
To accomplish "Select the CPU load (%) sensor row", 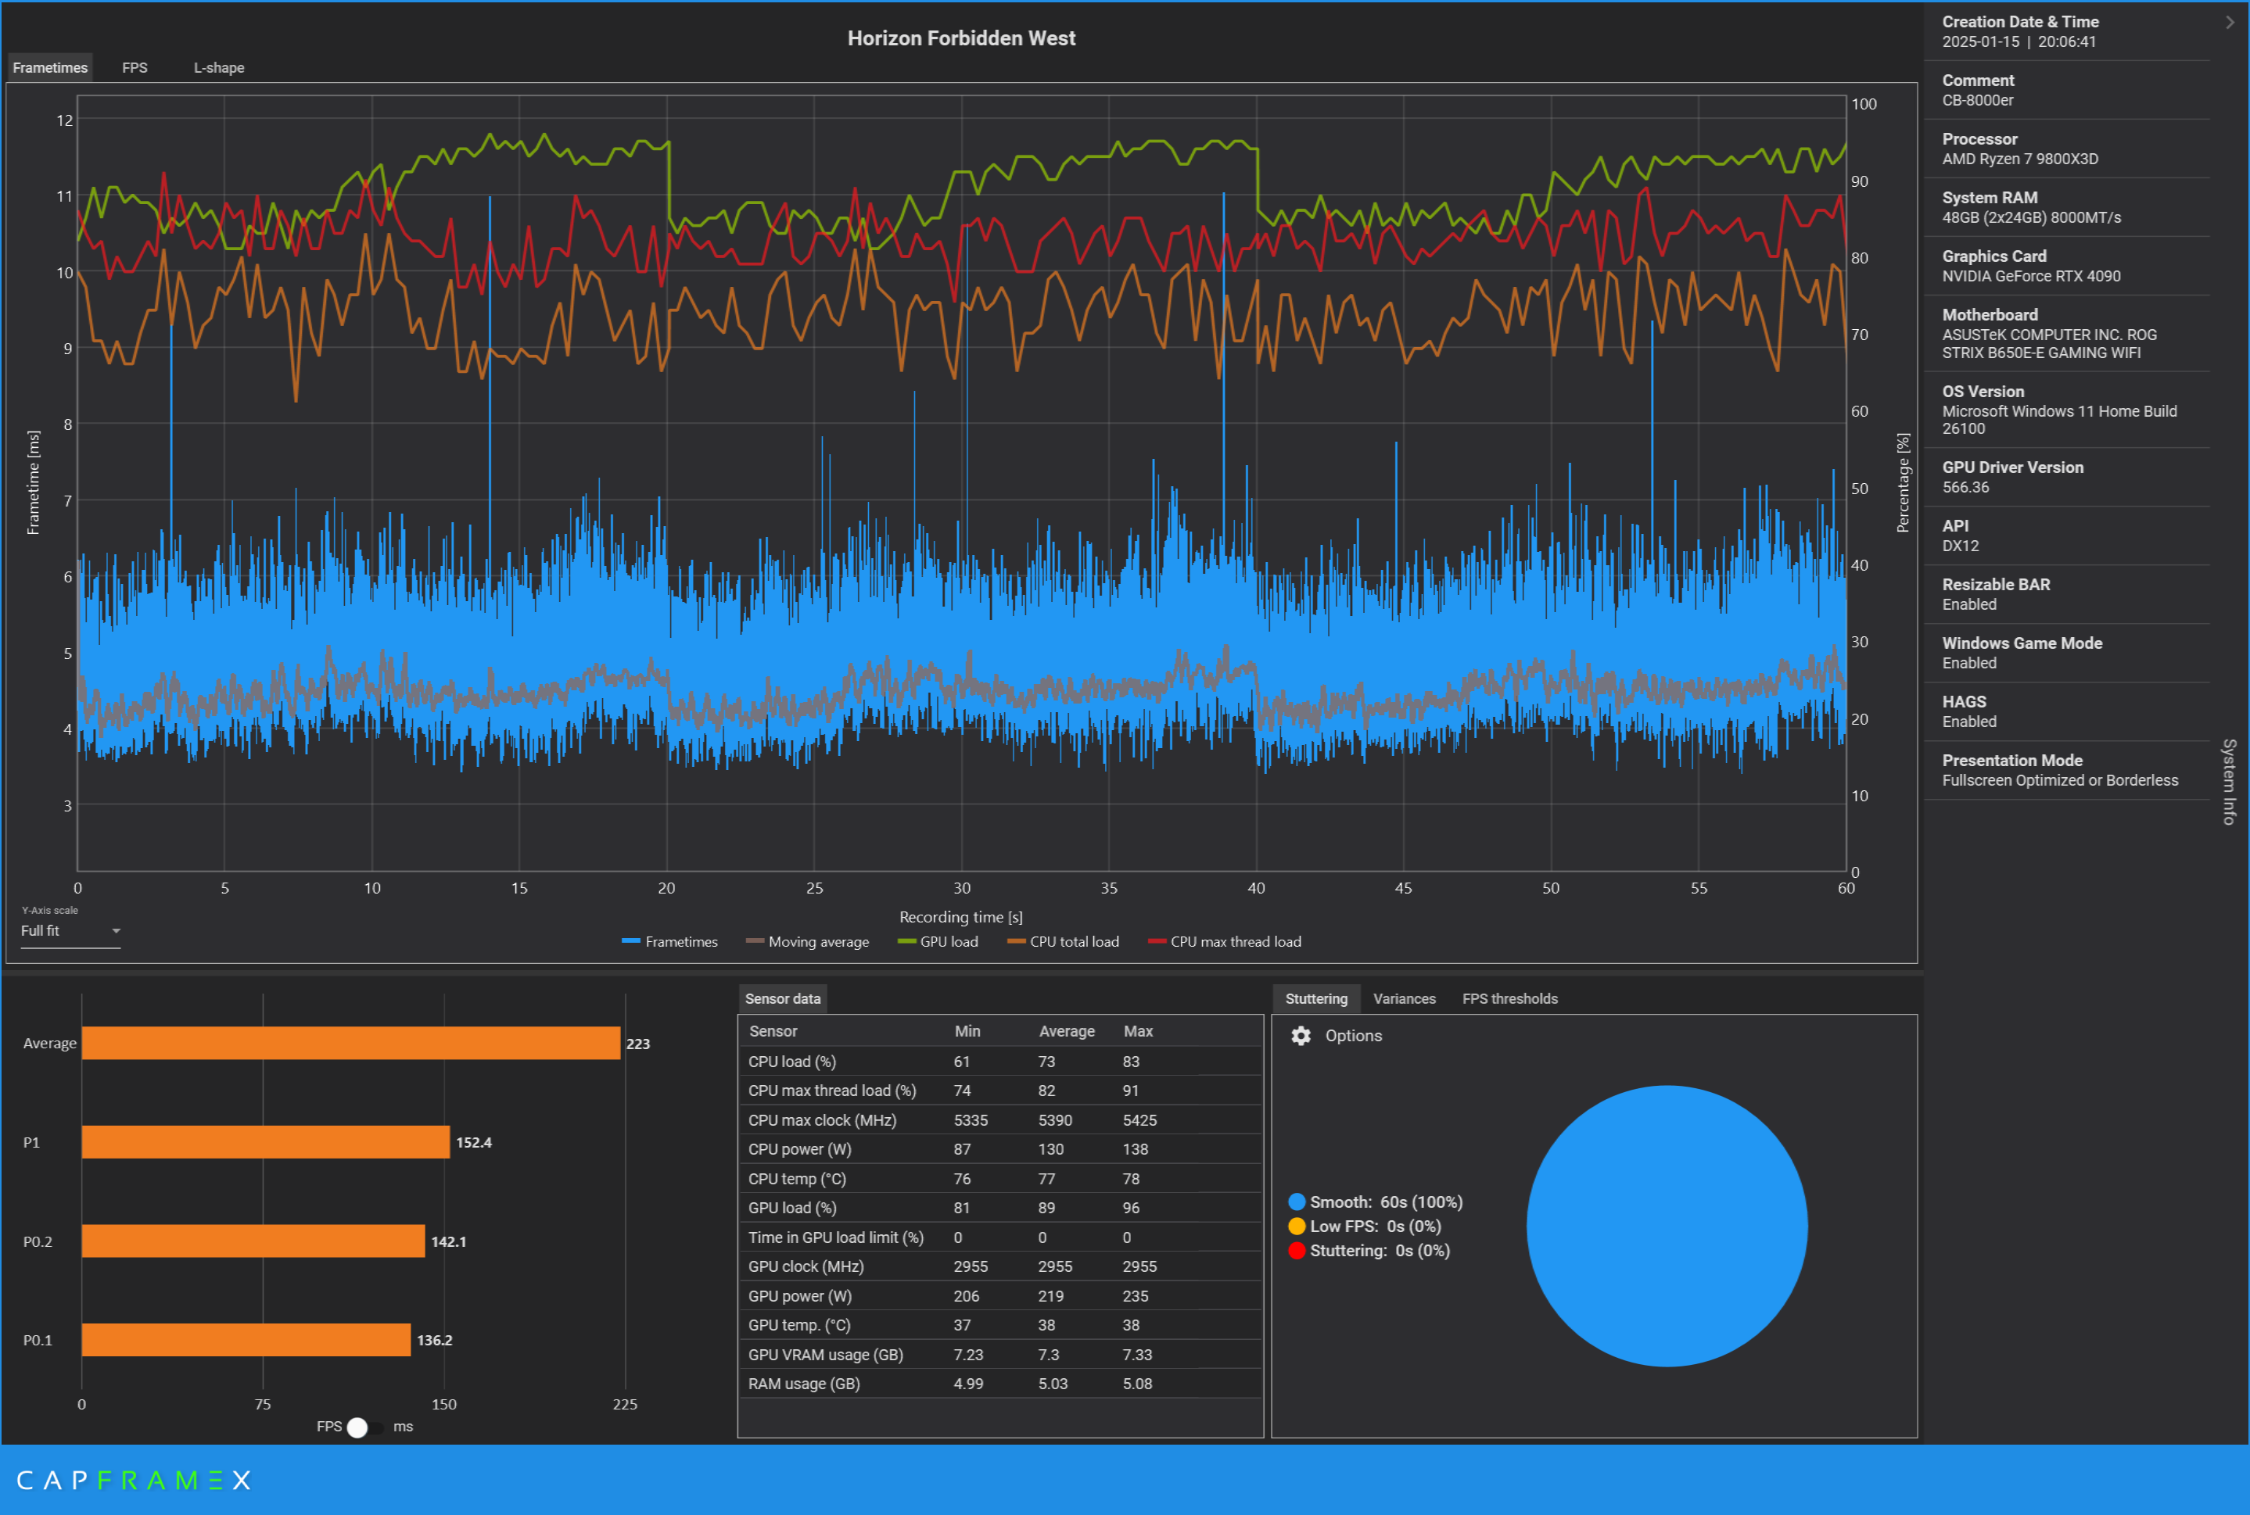I will [1000, 1062].
